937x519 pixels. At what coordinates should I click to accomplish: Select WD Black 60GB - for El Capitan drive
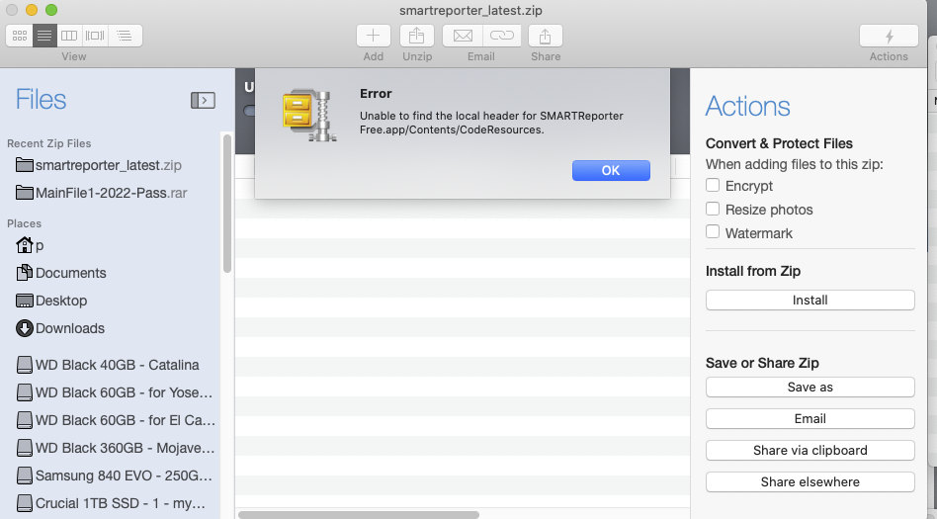[115, 420]
